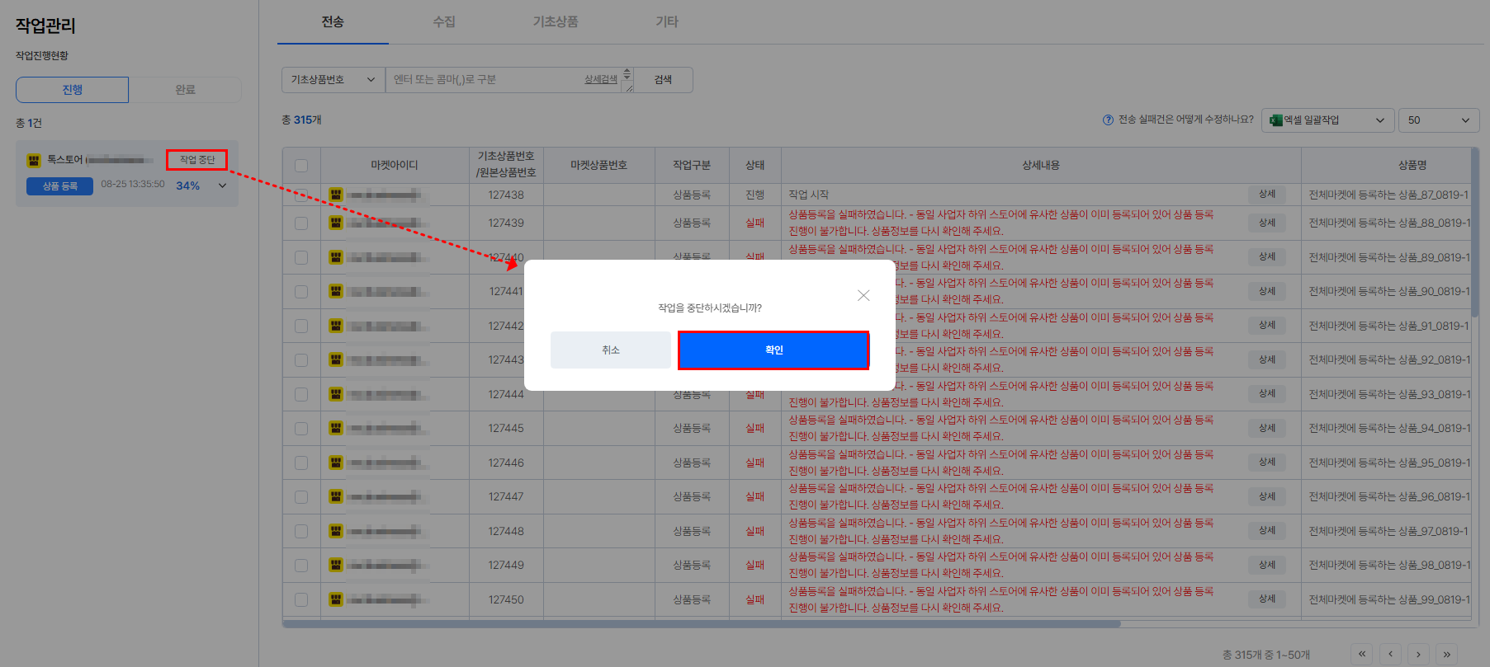Go to the first page with « button
The width and height of the screenshot is (1490, 667).
[1362, 654]
